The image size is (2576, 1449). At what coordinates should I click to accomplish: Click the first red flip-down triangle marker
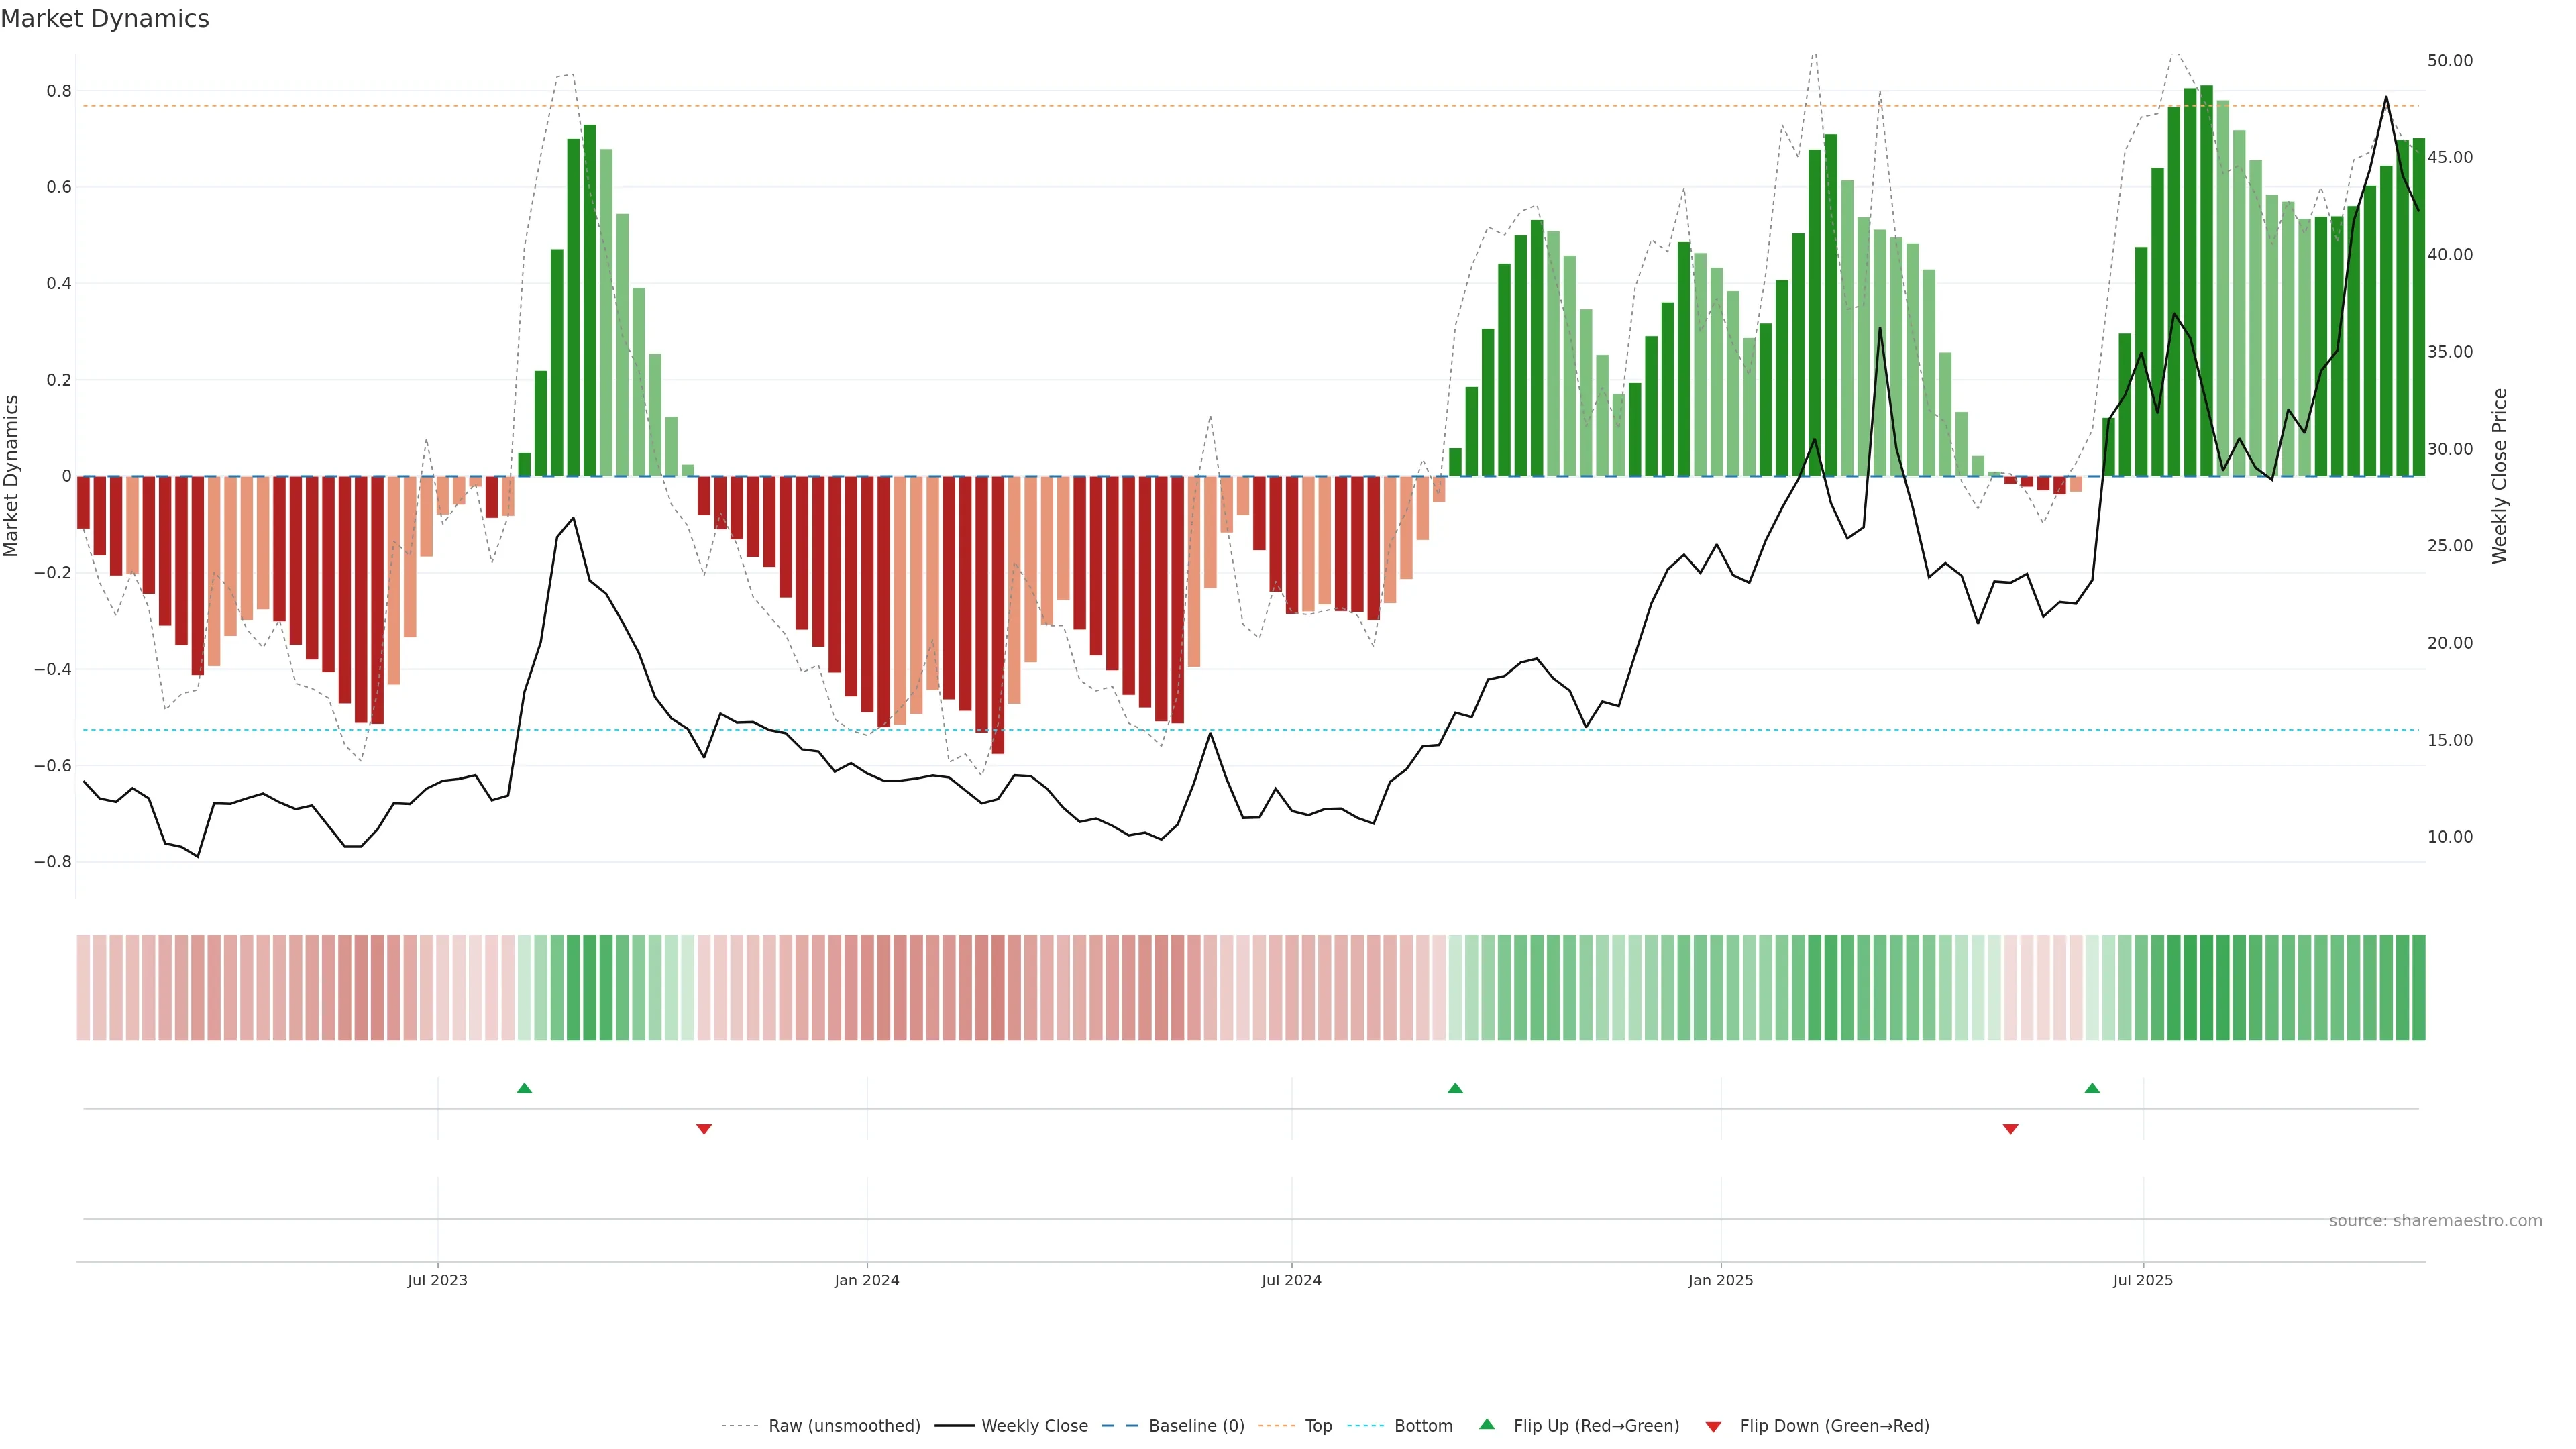point(704,1129)
